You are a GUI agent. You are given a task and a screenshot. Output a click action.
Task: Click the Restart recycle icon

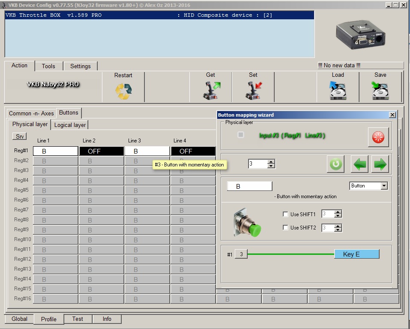click(123, 91)
